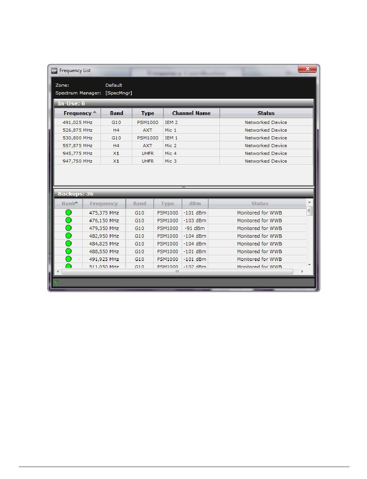Select backup frequency 491,925 MHz
The width and height of the screenshot is (367, 479).
tap(104, 259)
